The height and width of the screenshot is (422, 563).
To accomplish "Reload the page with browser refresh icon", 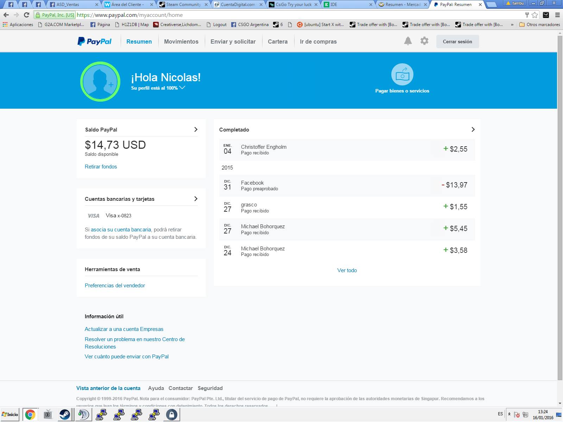I will (26, 15).
